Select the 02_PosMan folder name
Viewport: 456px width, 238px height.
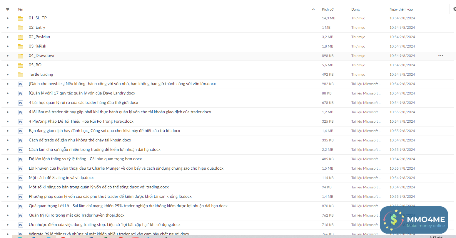tap(39, 37)
